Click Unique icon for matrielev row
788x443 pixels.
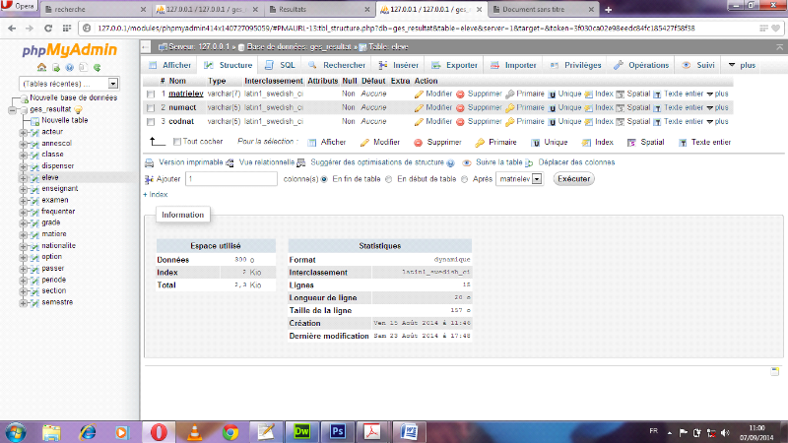click(552, 94)
